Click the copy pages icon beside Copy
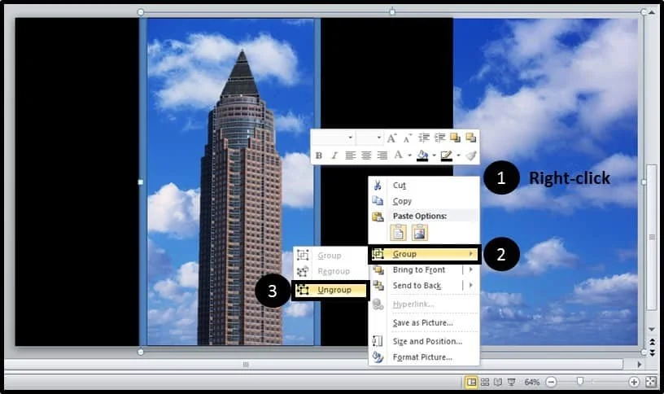Screen dimensions: 664x394 click(x=378, y=201)
